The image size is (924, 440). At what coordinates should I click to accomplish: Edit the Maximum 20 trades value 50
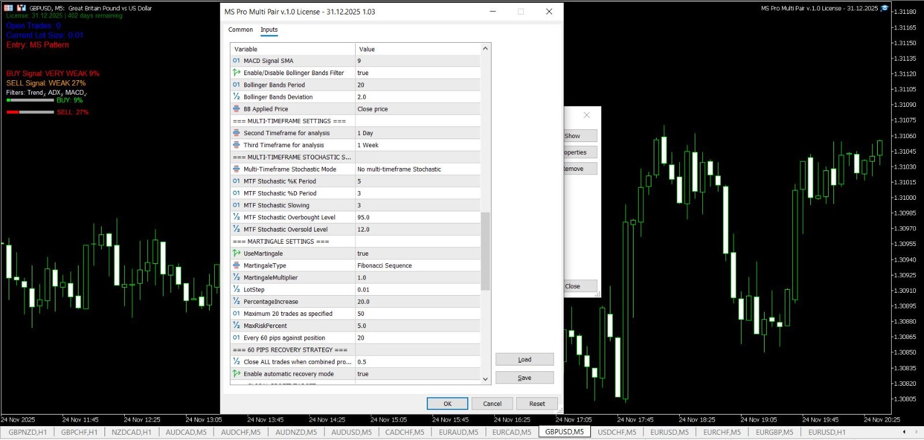tap(418, 314)
